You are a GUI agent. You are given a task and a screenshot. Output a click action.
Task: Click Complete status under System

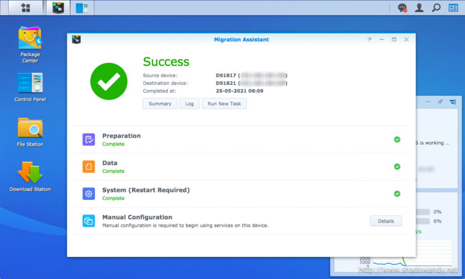pyautogui.click(x=113, y=198)
